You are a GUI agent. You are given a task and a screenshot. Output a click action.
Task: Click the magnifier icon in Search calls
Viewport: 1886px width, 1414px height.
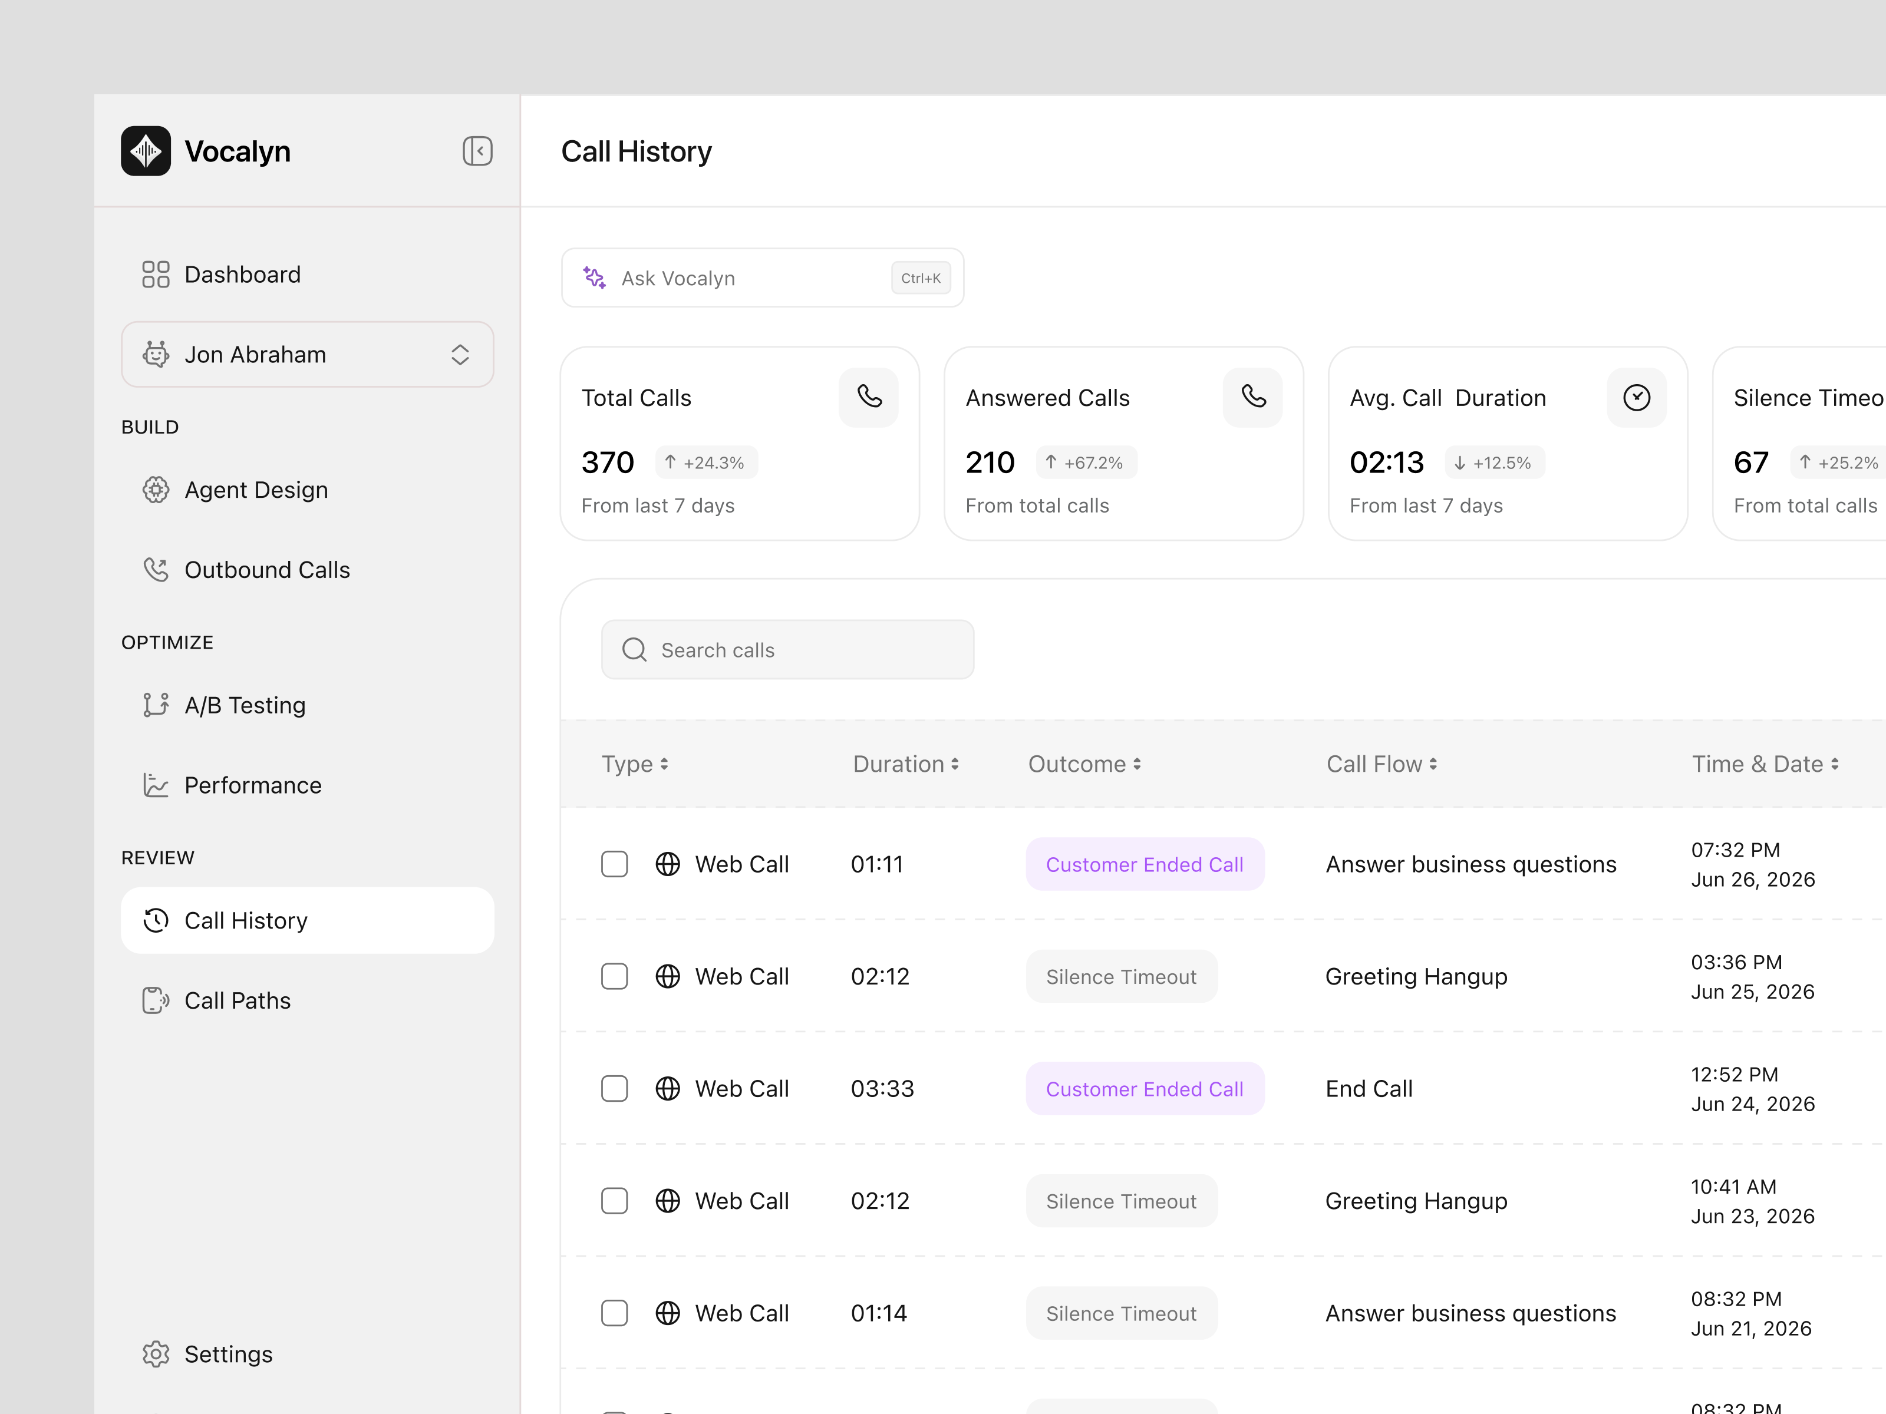click(634, 650)
